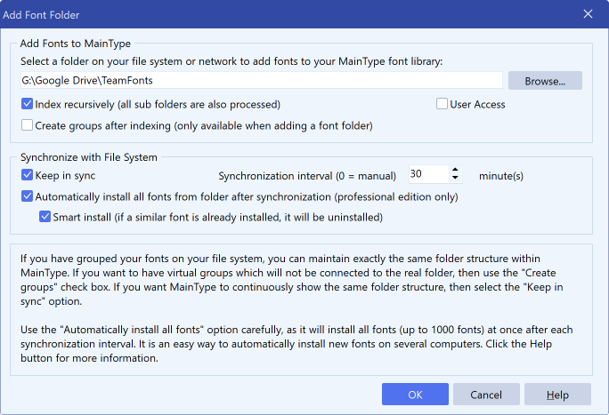The image size is (609, 415).
Task: Disable Automatically install all fonts option
Action: (28, 196)
